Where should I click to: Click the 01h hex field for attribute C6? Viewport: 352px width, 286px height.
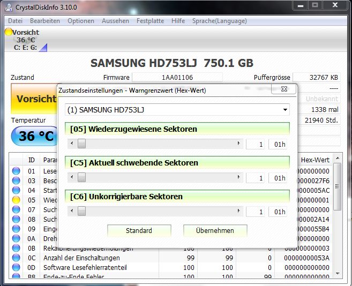[278, 212]
